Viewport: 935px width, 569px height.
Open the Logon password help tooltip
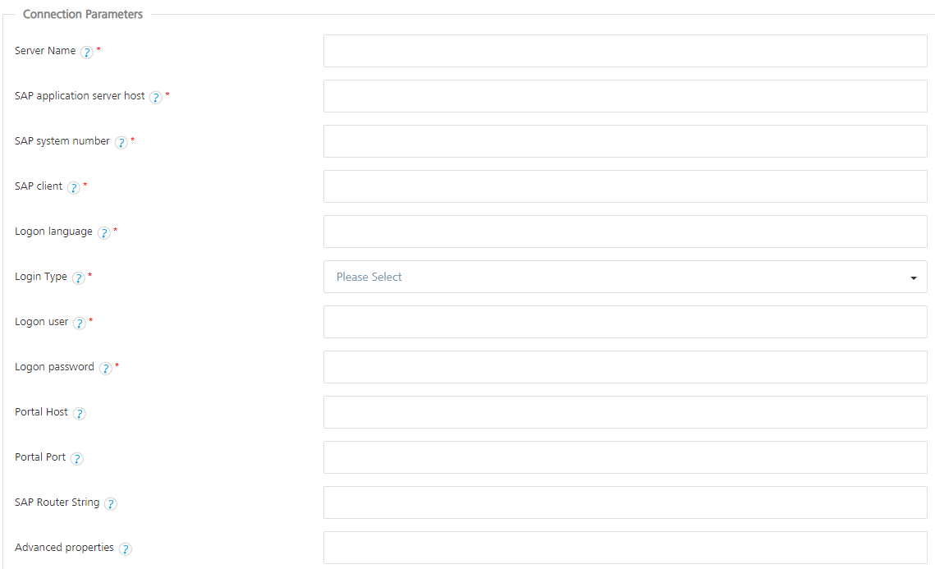tap(106, 367)
